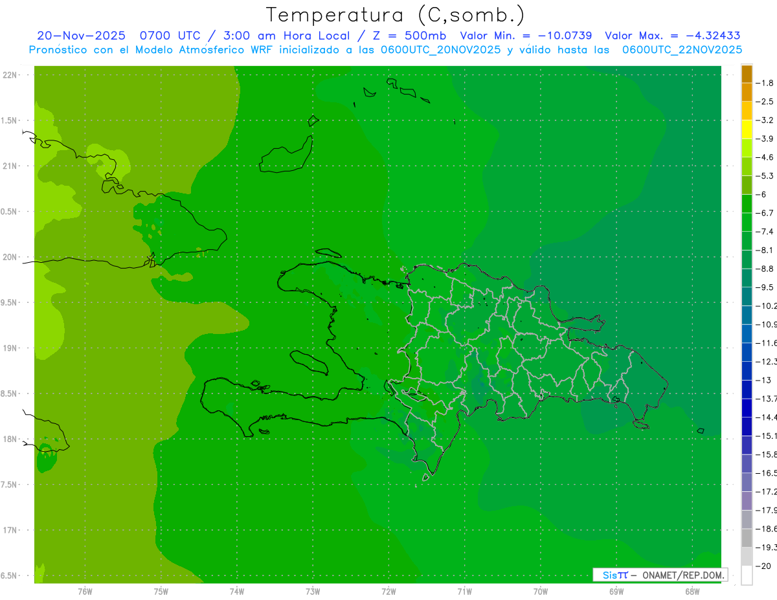Screen dimensions: 777x600
Task: Click the "-2.5" legend value
Action: pos(765,102)
